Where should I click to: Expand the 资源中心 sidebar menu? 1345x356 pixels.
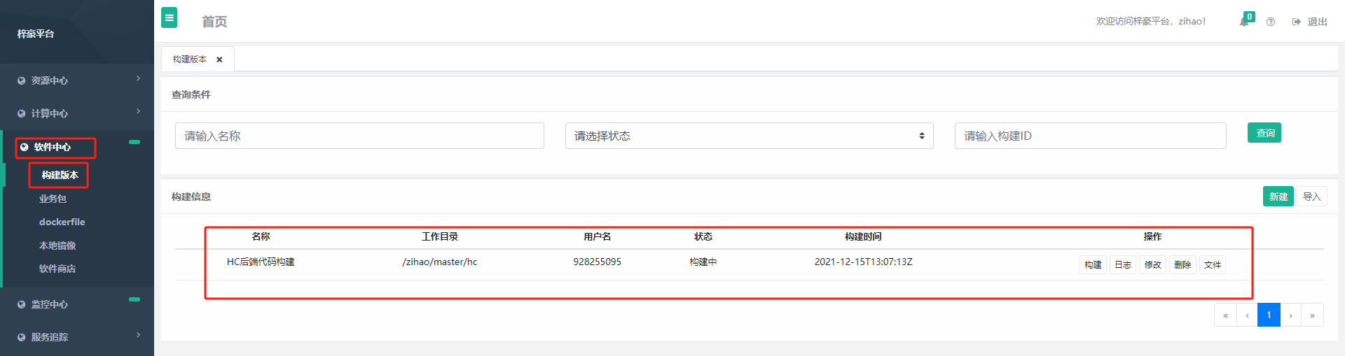[77, 80]
